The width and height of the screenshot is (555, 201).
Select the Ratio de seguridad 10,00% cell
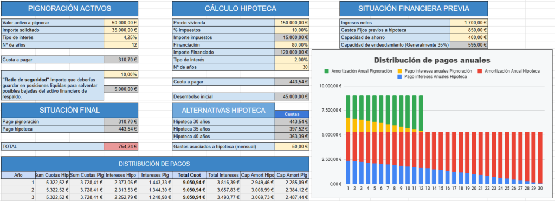pyautogui.click(x=121, y=75)
